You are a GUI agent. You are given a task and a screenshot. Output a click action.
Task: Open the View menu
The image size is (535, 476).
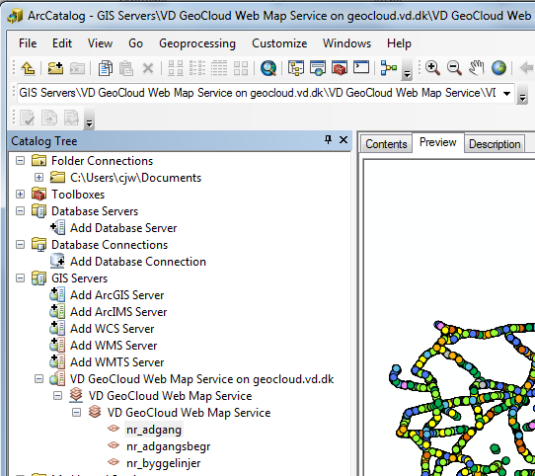click(100, 43)
